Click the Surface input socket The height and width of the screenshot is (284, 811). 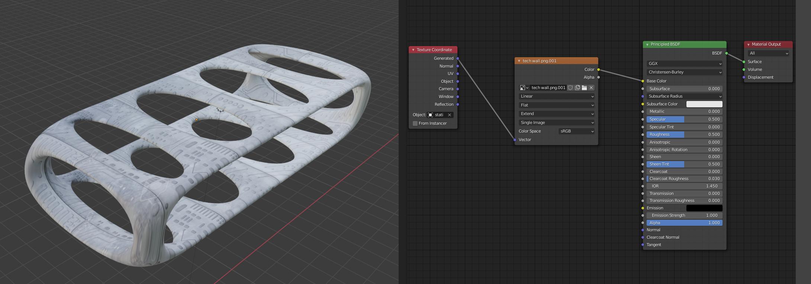(744, 62)
